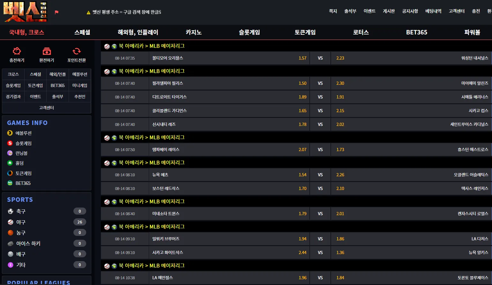Click the 고객센터 button in the sidebar grid

point(47,108)
